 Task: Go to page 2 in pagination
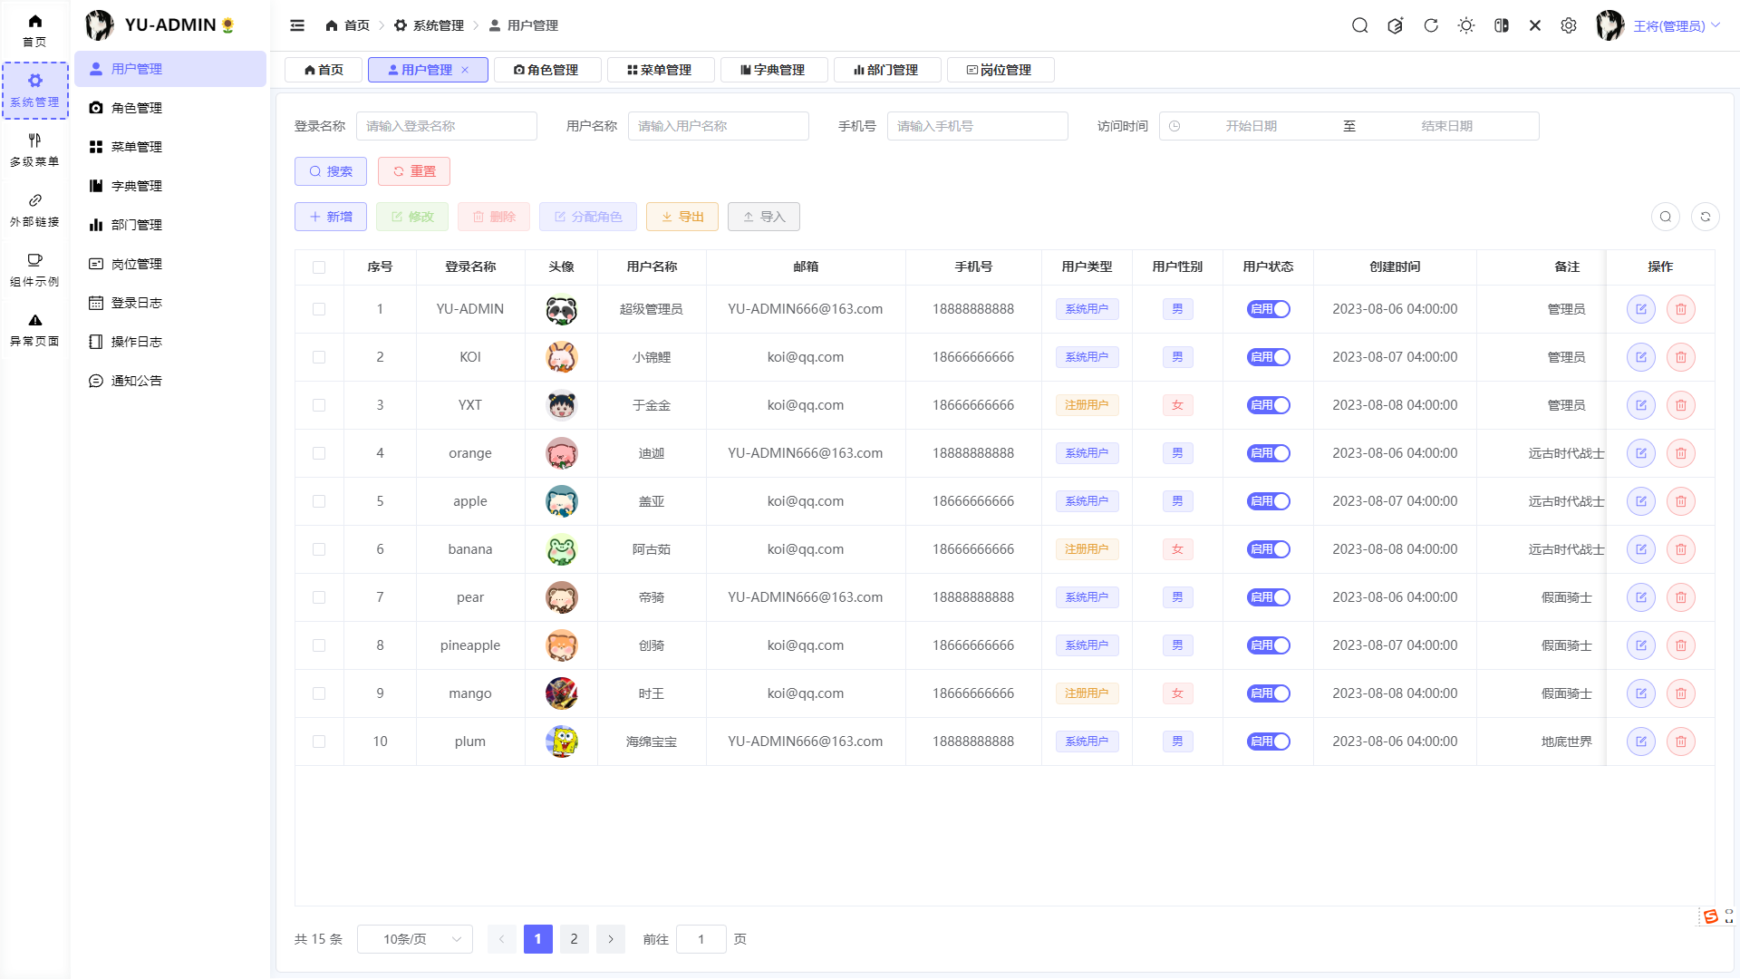pyautogui.click(x=574, y=939)
